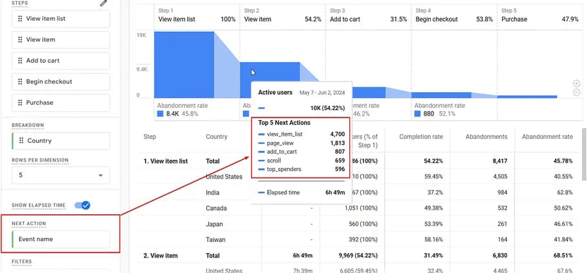588x273 pixels.
Task: Click the Elapsed time entry in the tooltip
Action: tap(283, 192)
